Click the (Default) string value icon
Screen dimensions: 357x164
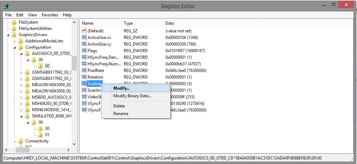coord(84,31)
